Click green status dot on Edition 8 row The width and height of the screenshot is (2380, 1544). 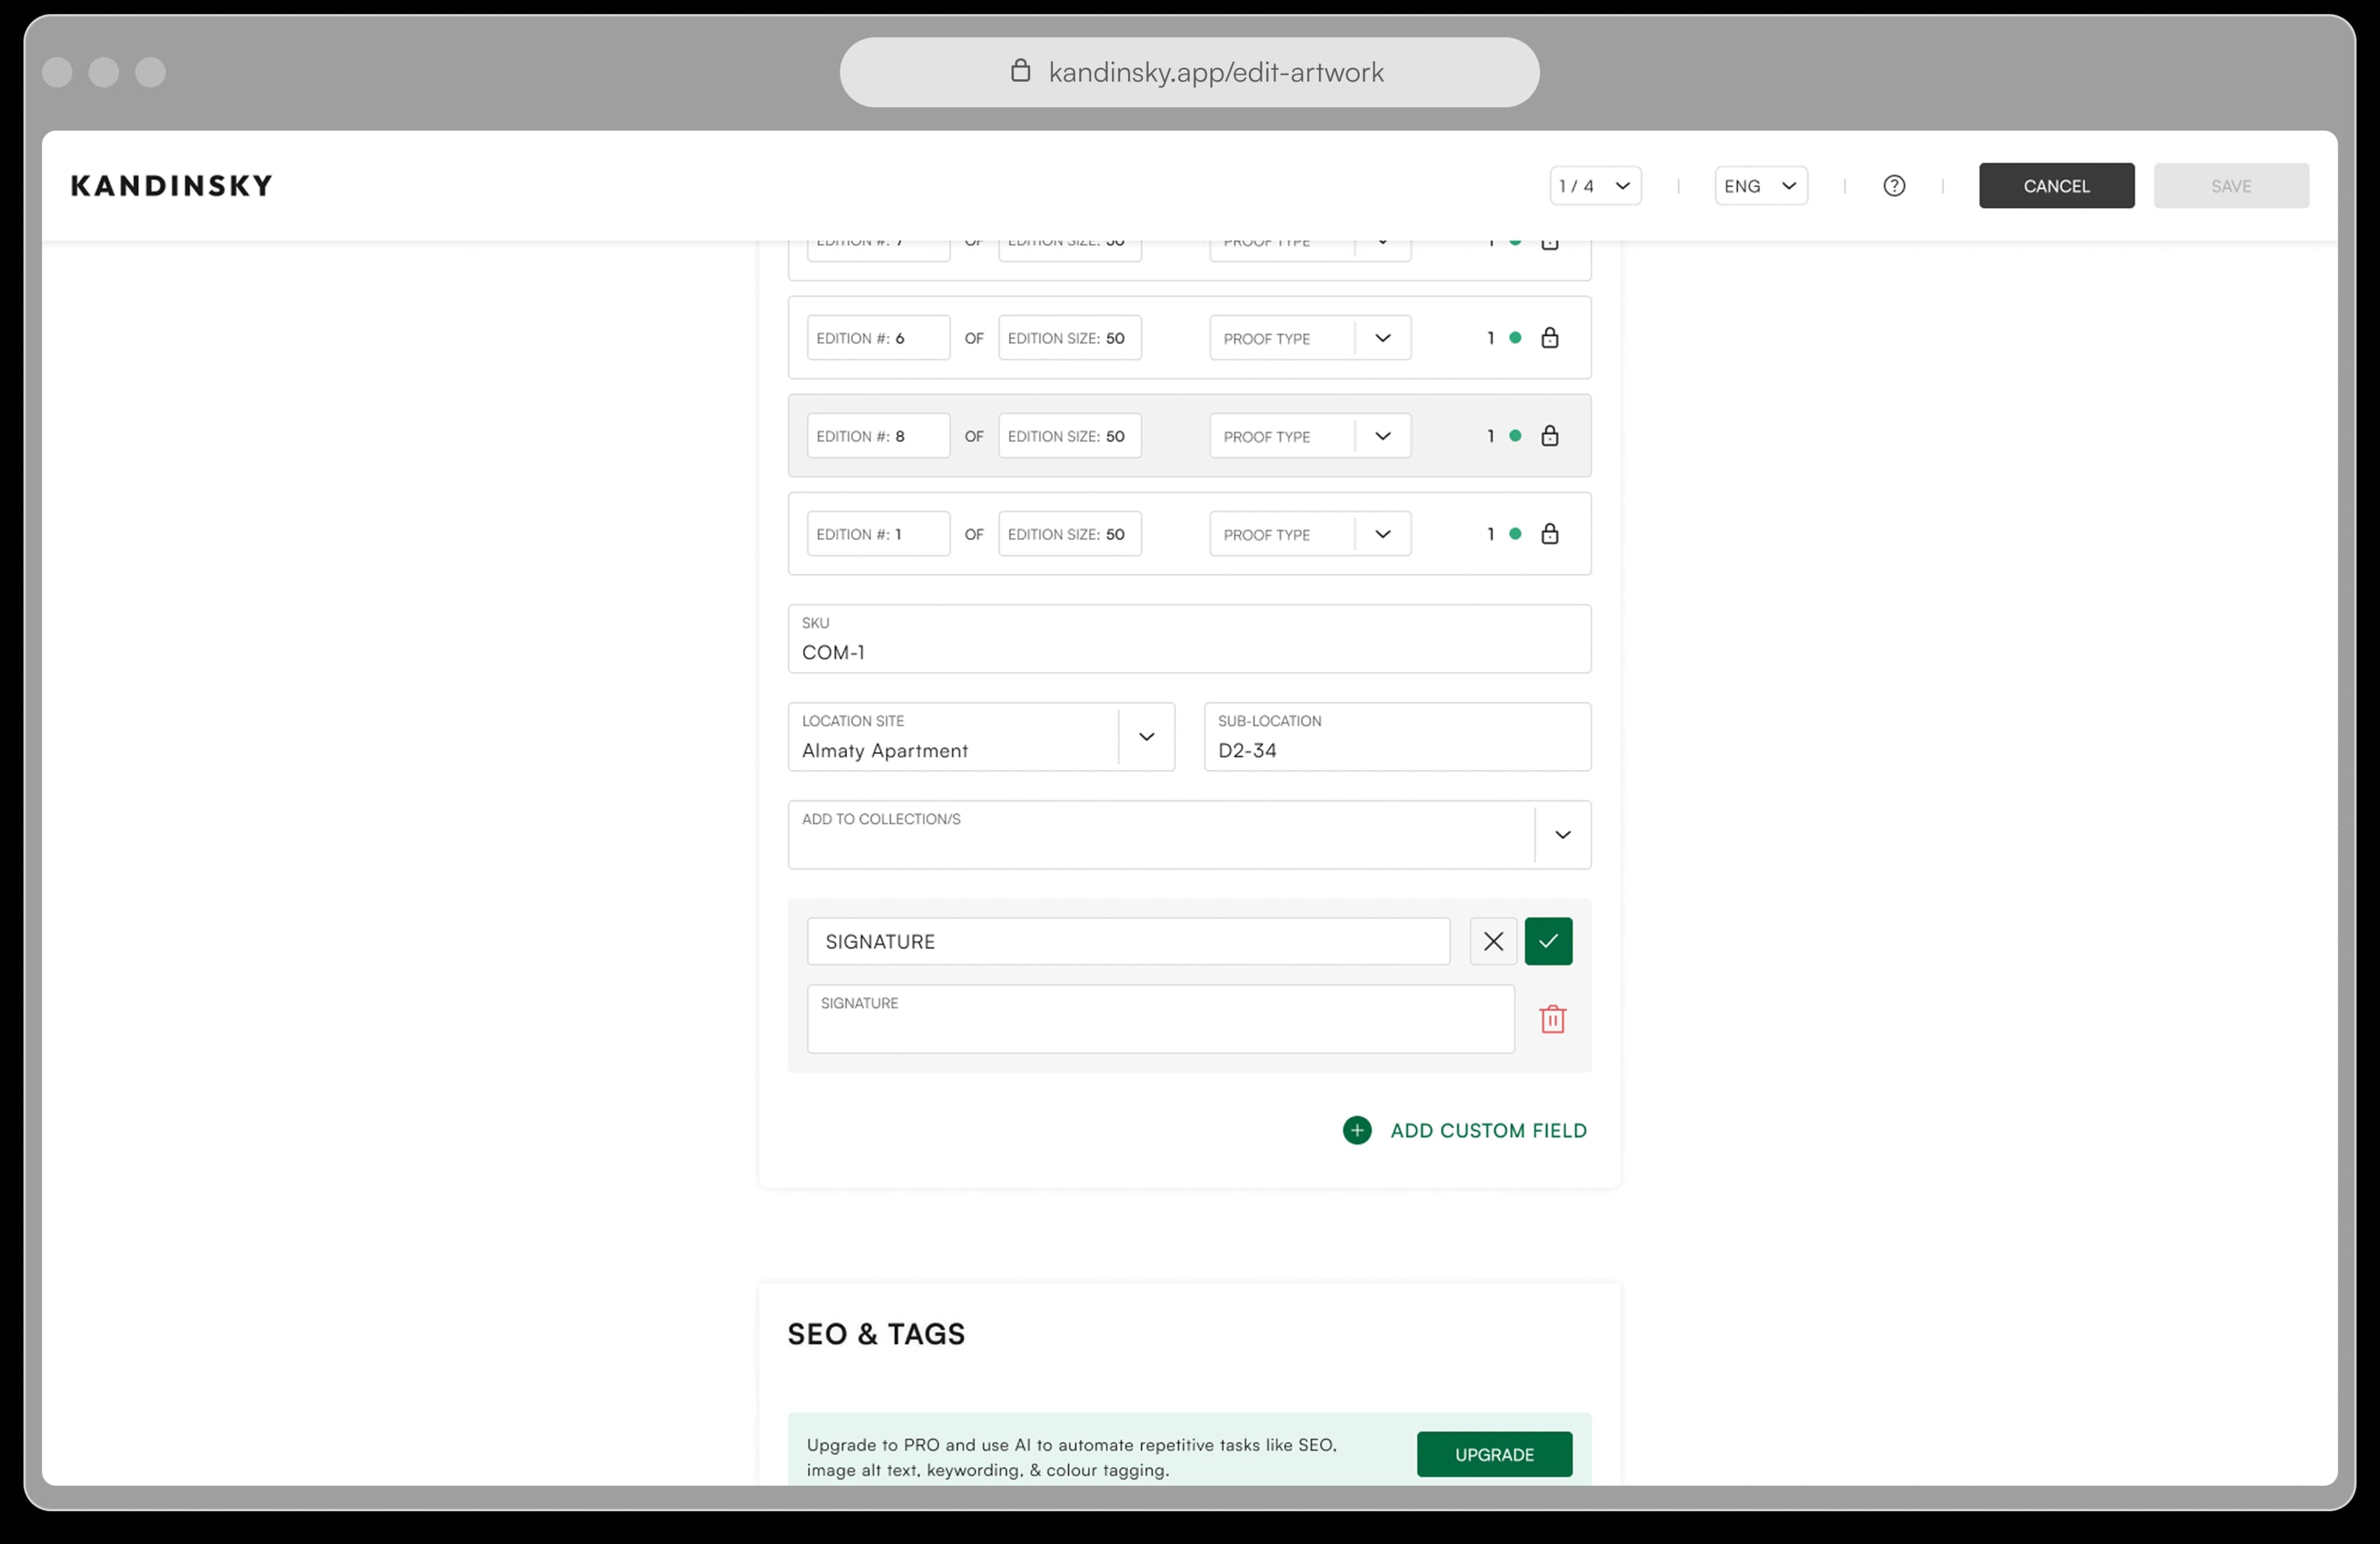pos(1515,436)
